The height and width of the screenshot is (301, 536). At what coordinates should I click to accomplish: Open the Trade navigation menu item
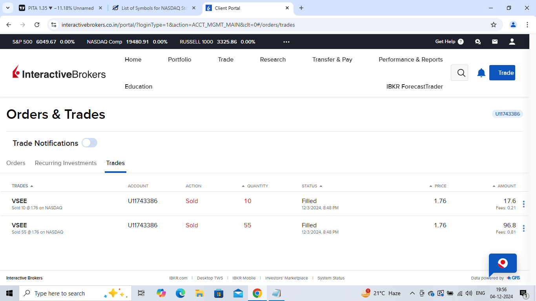226,60
